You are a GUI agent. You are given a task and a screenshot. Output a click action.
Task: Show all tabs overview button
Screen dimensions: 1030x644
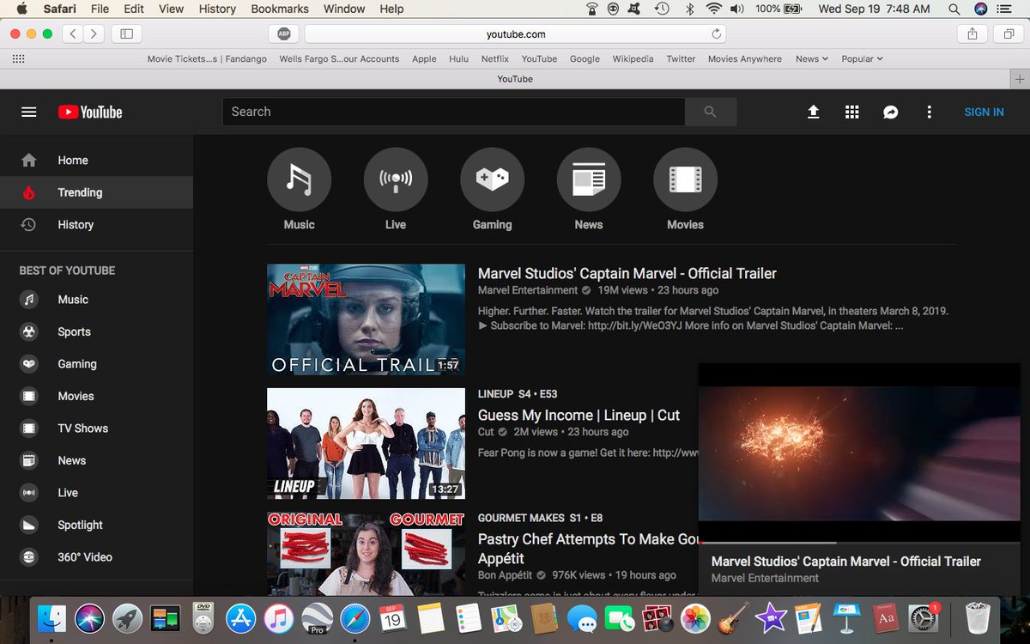[x=1009, y=33]
